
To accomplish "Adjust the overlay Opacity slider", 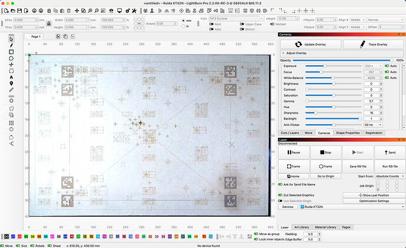I will click(x=342, y=60).
